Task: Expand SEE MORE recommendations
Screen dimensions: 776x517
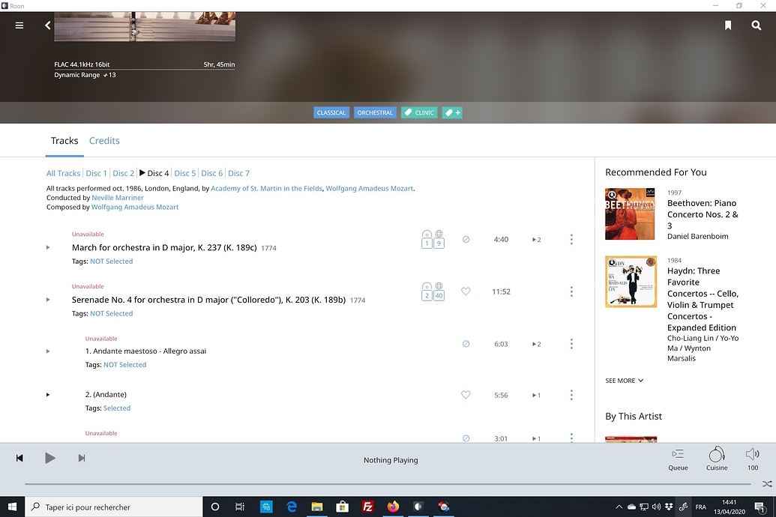Action: pyautogui.click(x=624, y=381)
